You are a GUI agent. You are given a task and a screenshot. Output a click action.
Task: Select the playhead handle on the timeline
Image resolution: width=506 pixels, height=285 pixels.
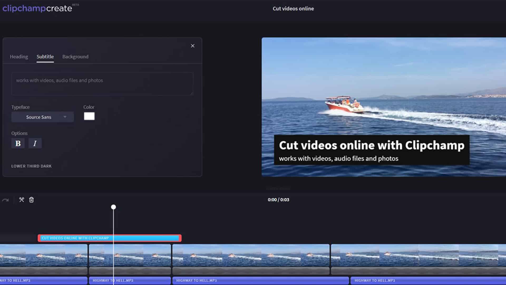pyautogui.click(x=113, y=207)
